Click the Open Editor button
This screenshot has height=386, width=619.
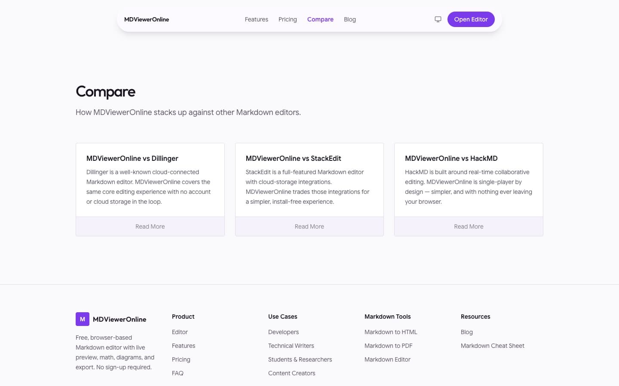point(471,19)
